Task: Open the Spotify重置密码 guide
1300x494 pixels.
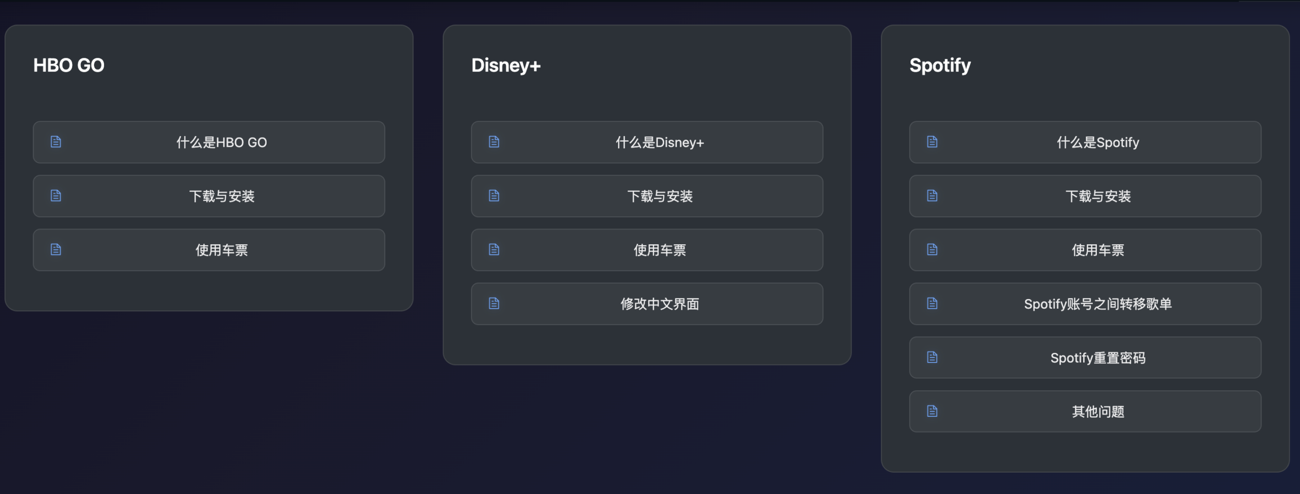Action: point(1097,357)
